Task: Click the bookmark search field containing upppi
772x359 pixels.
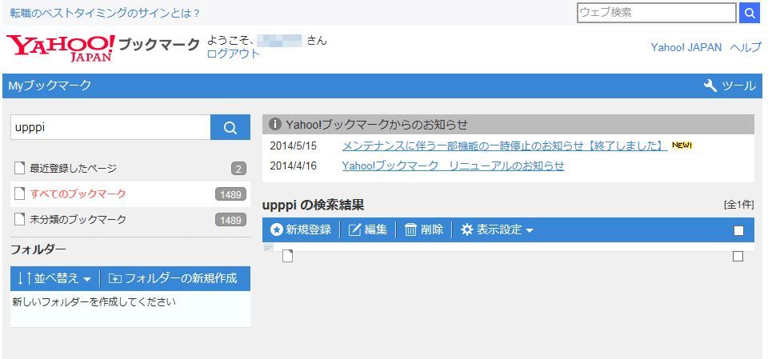Action: tap(110, 127)
